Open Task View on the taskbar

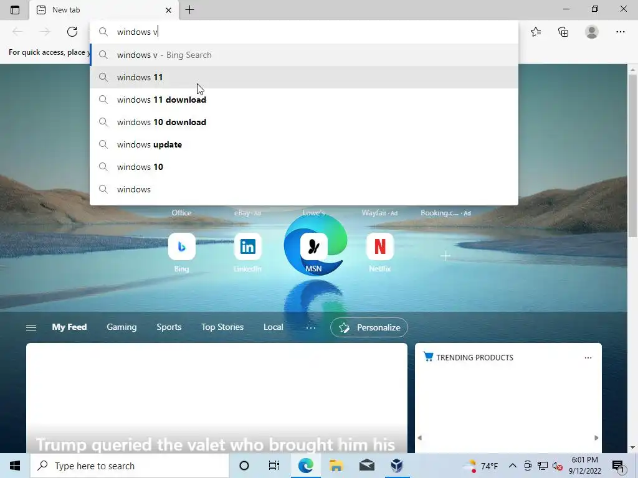274,466
